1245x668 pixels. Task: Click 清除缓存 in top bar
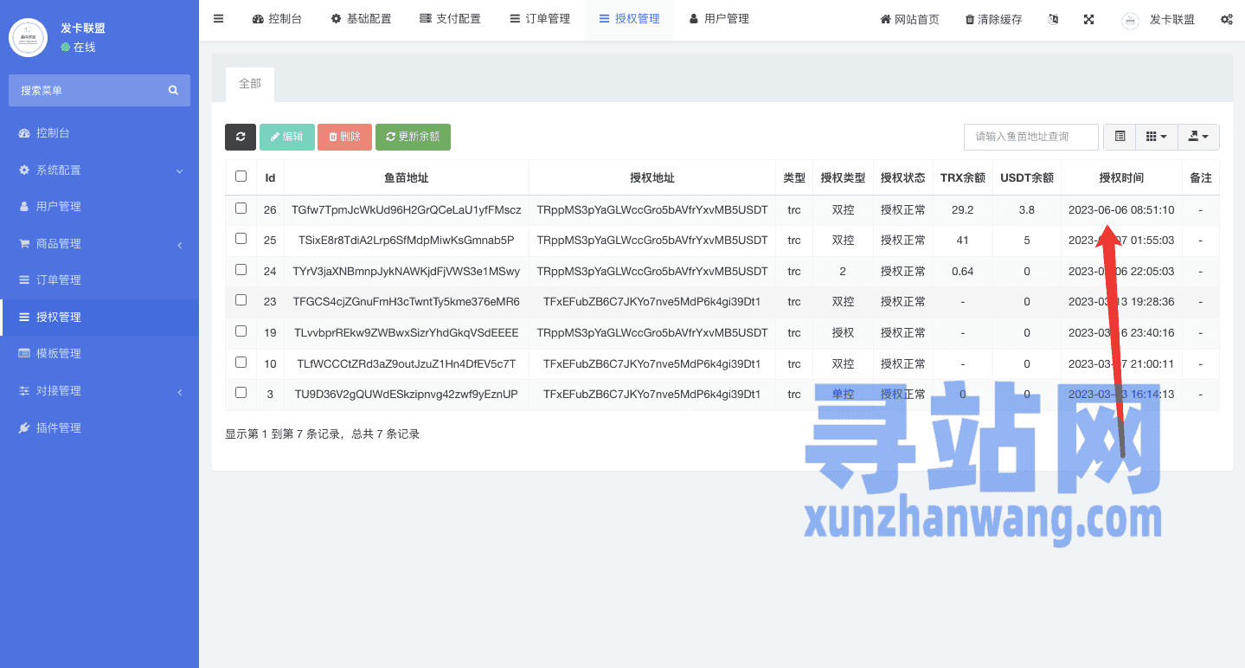993,19
